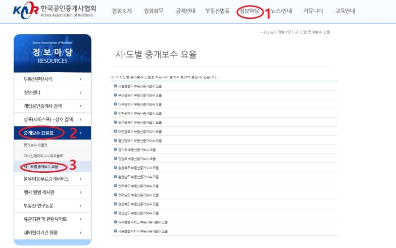Open the 커뮤니티 top menu
396x248 pixels.
(313, 11)
